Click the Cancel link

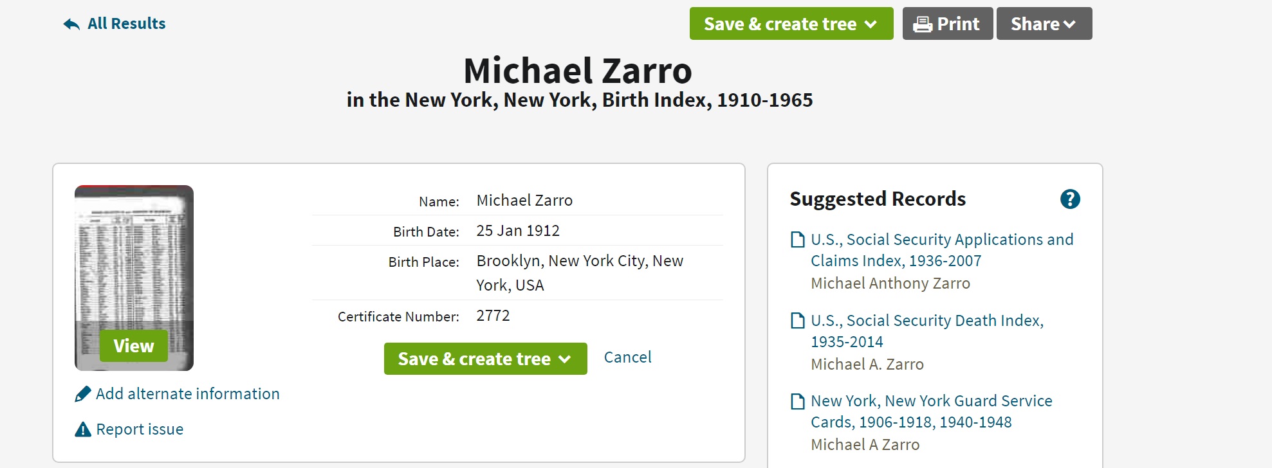(x=627, y=357)
